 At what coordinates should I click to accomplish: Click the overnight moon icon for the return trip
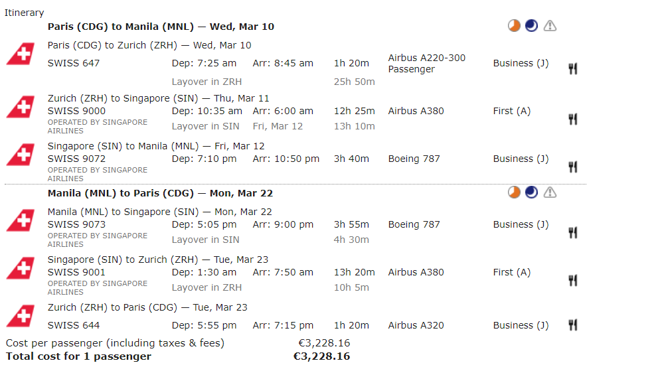click(531, 192)
